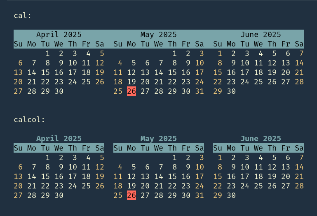Select April 1 in the top calendar
The width and height of the screenshot is (317, 216).
48,53
